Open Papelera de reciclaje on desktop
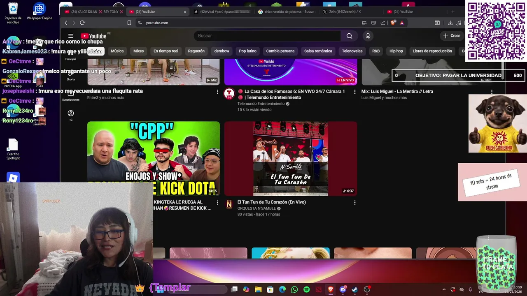This screenshot has width=527, height=296. tap(13, 13)
